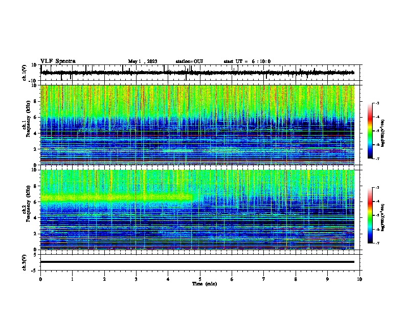Viewport: 405px width, 313px height.
Task: Click time tick label "7" on x-axis
Action: (x=264, y=279)
